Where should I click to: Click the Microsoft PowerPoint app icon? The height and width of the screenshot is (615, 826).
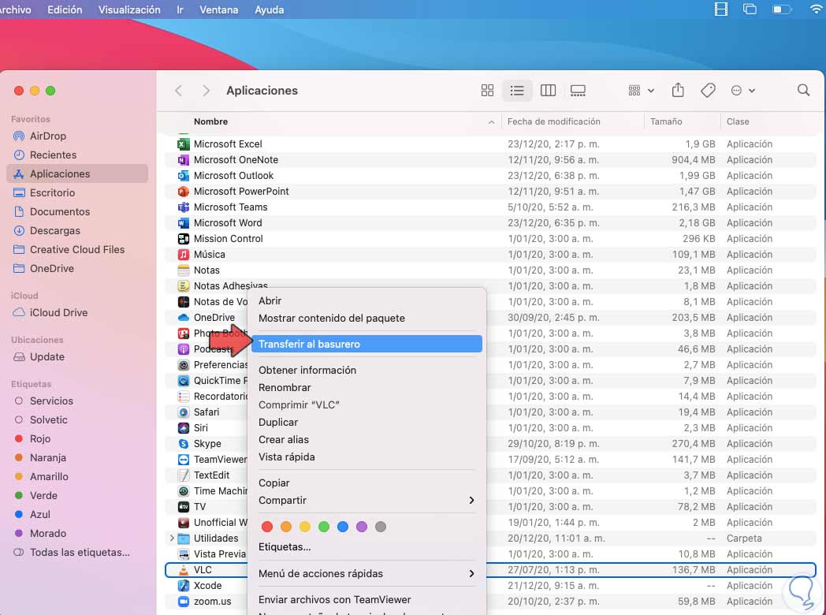(184, 192)
